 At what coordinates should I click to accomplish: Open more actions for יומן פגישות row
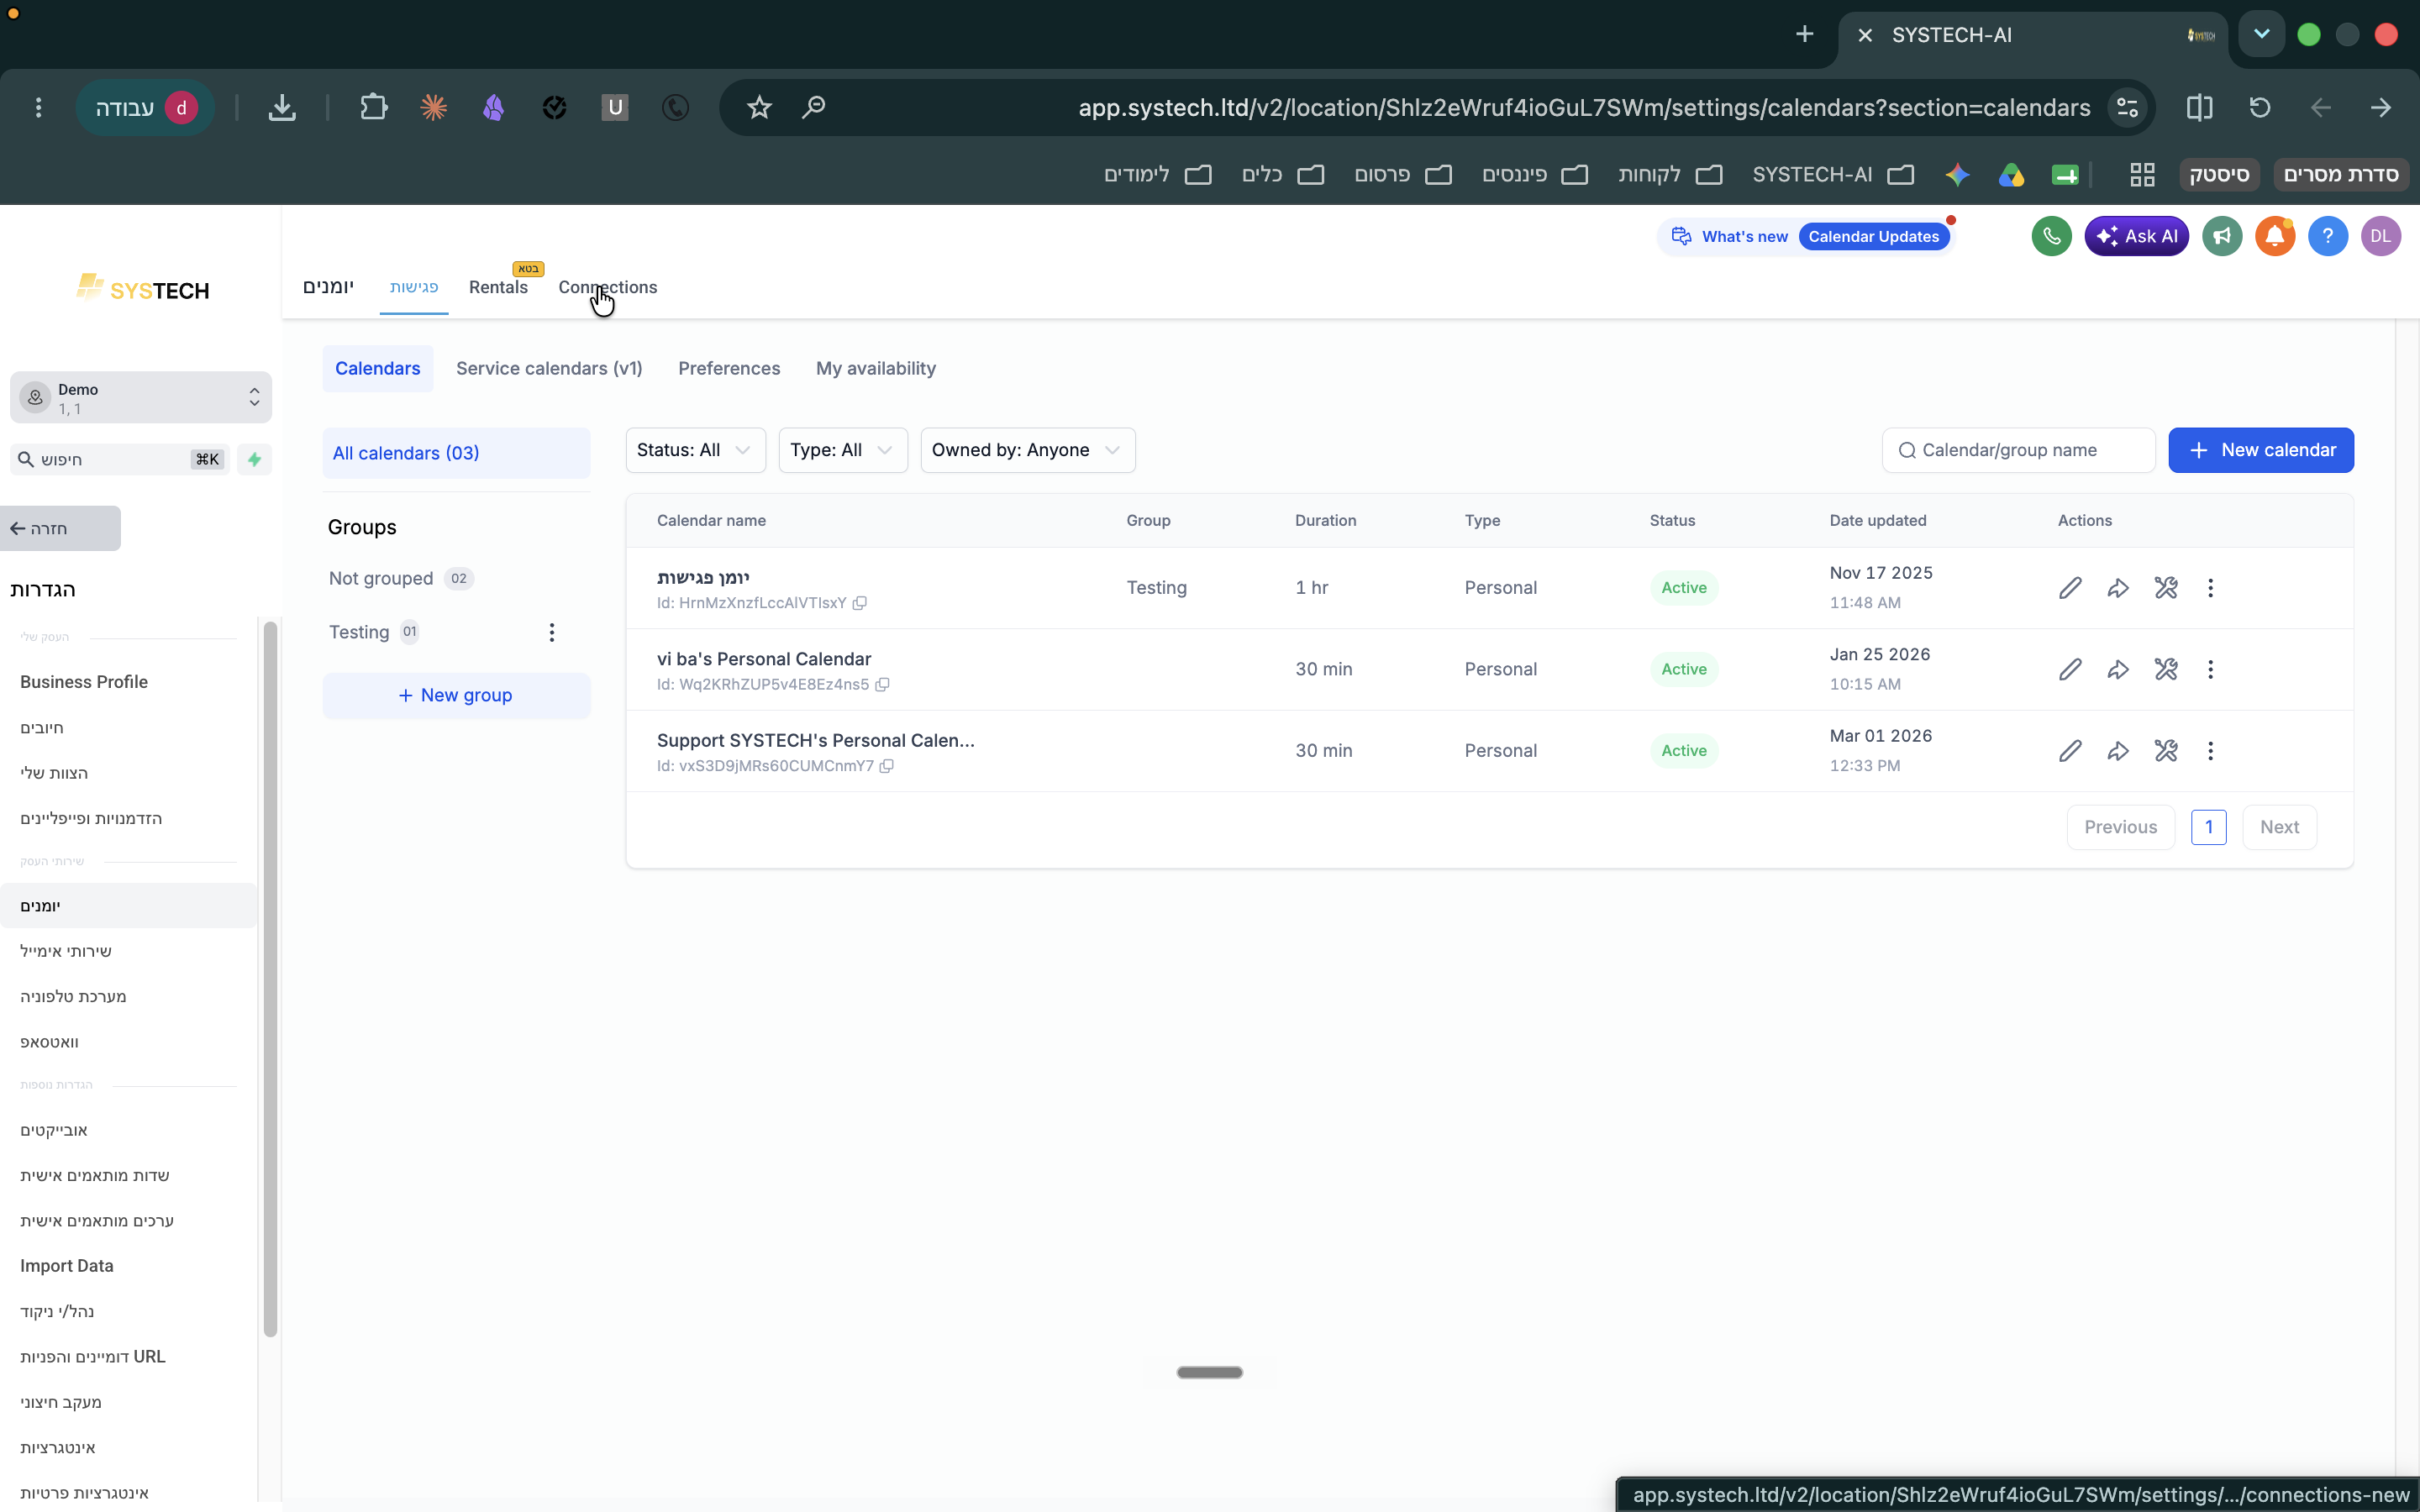pos(2210,588)
